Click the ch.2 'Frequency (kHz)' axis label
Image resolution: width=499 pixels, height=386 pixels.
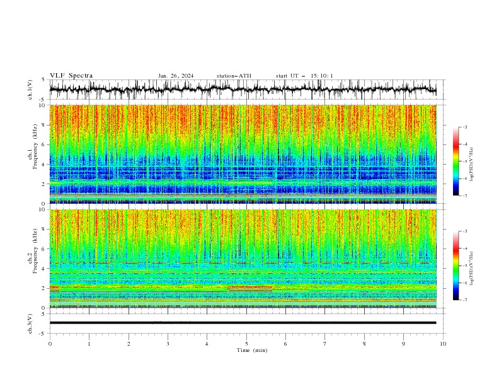[36, 251]
